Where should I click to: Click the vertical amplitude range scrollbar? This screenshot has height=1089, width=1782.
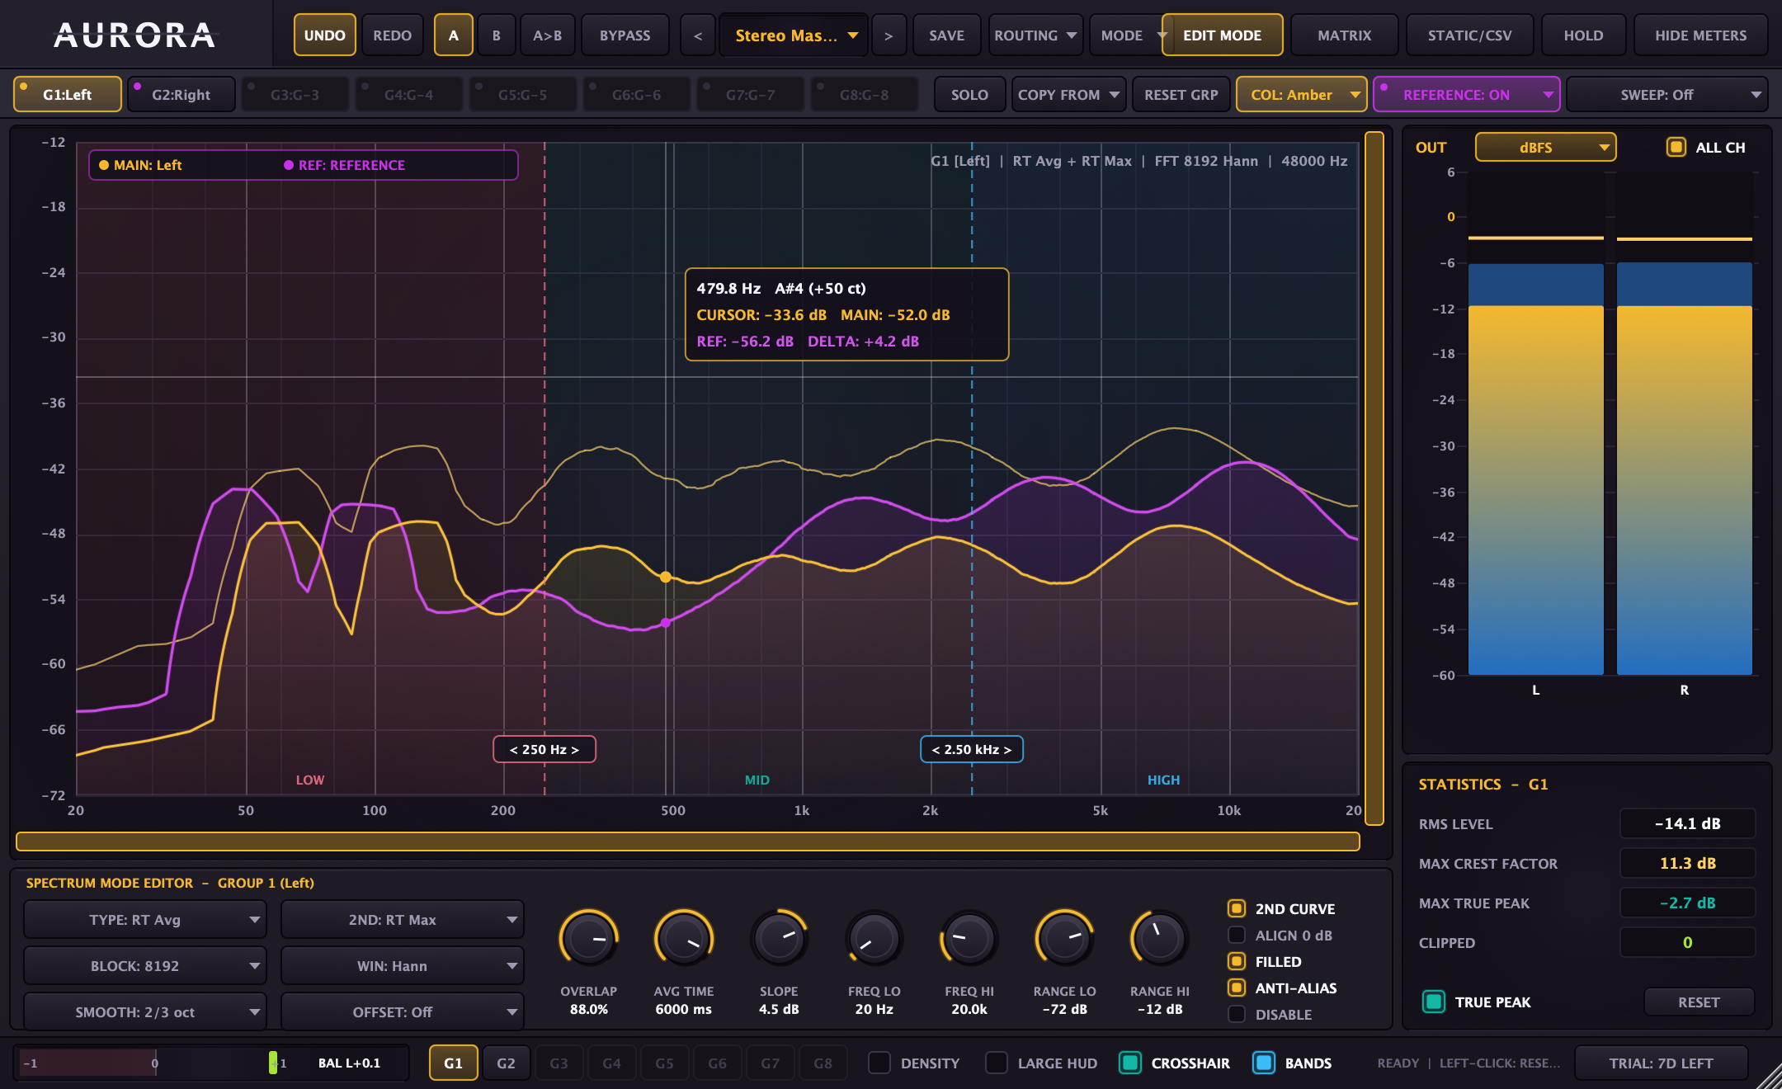click(1374, 478)
